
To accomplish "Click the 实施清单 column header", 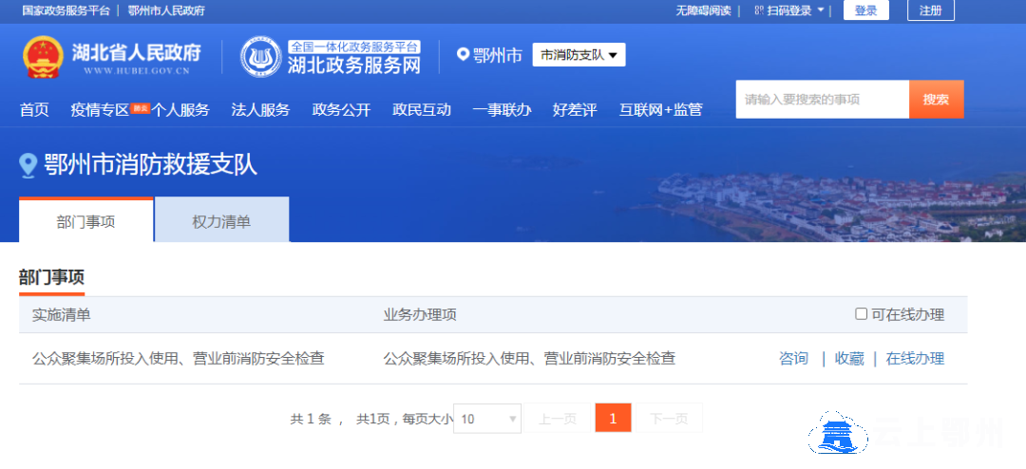I will click(62, 314).
